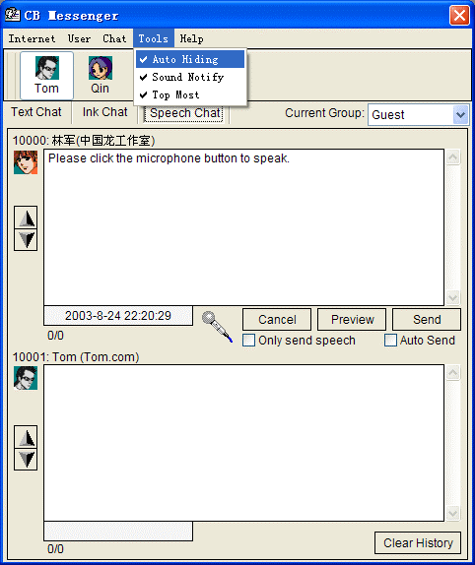Click the red-haired avatar of user 10000
This screenshot has width=475, height=565.
(26, 162)
